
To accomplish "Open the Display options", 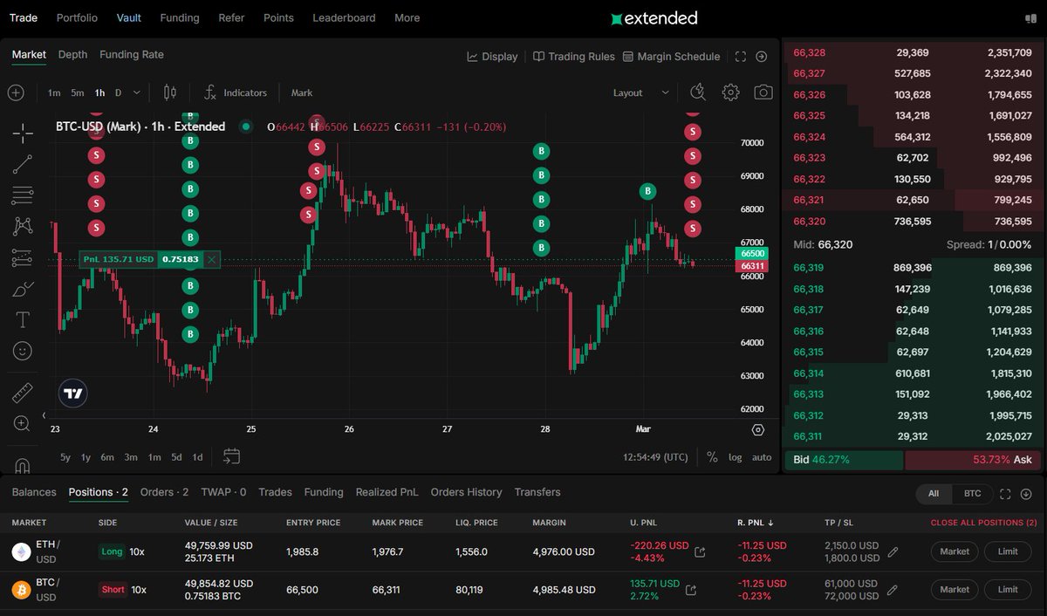I will click(x=492, y=56).
